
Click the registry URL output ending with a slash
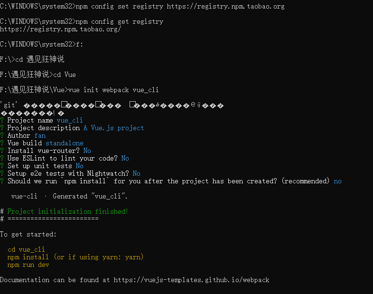[x=60, y=29]
